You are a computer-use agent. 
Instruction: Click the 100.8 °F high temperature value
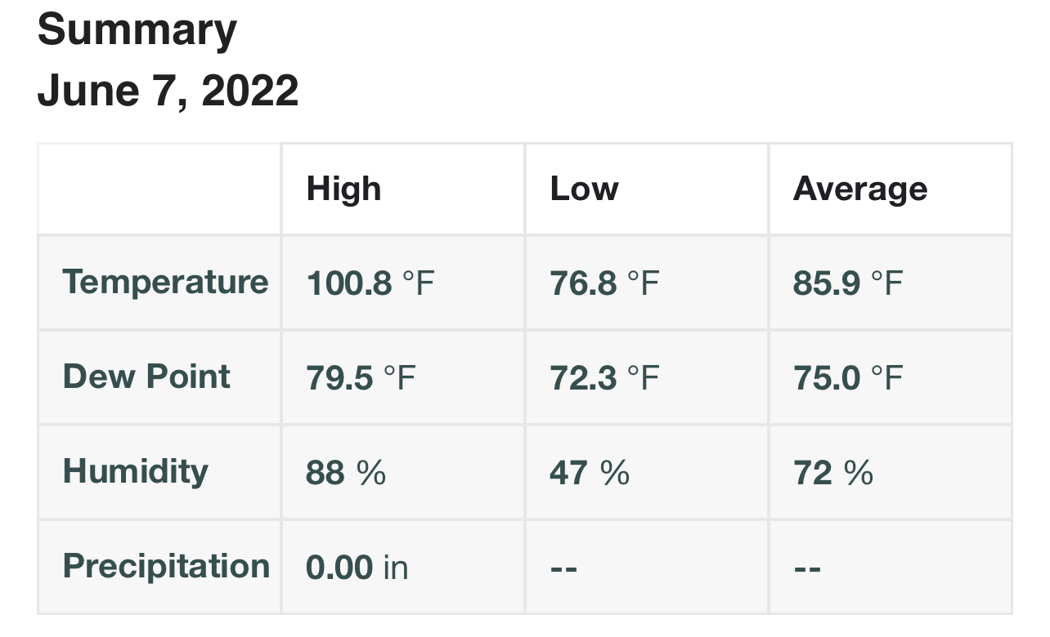[x=370, y=283]
